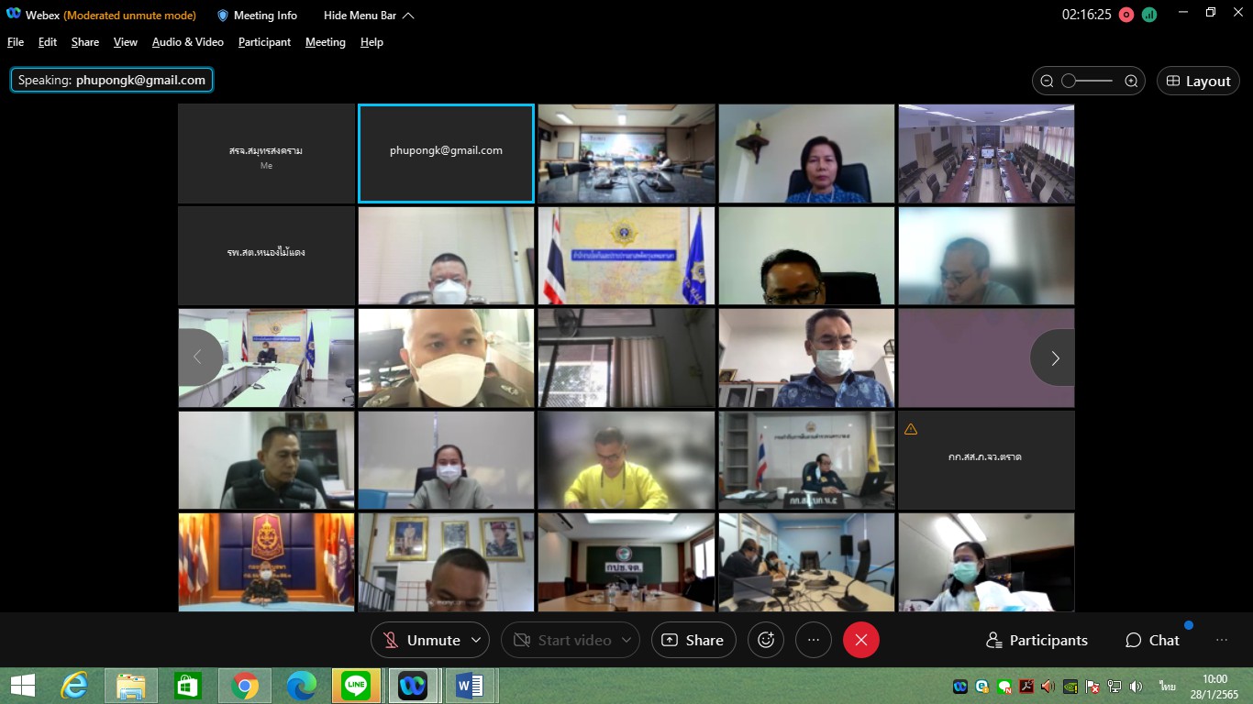This screenshot has height=704, width=1253.
Task: Expand the video options arrow beside Start video
Action: [x=626, y=640]
